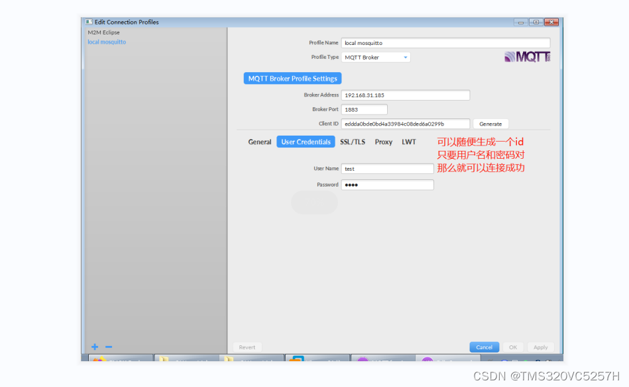This screenshot has width=629, height=387.
Task: Maximize the Edit Connection Profiles window
Action: click(x=536, y=22)
